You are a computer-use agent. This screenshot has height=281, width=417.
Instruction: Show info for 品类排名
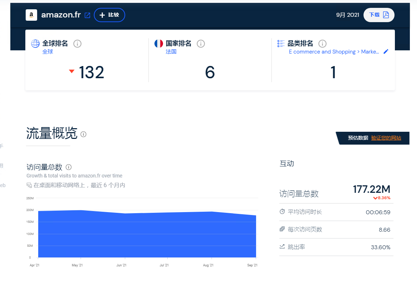click(322, 43)
